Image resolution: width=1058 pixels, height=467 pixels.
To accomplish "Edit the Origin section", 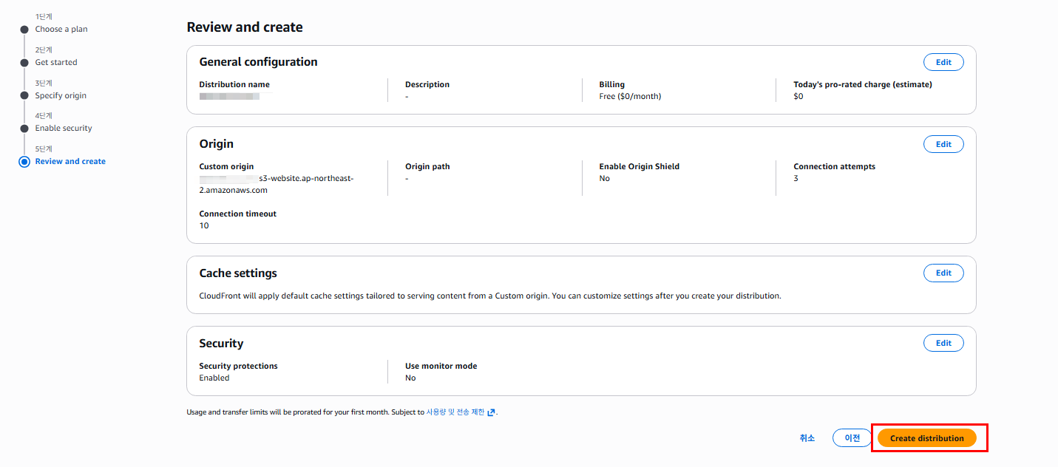I will pyautogui.click(x=943, y=144).
